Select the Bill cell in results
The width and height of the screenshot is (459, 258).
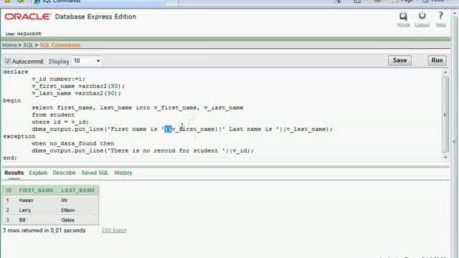pos(22,220)
